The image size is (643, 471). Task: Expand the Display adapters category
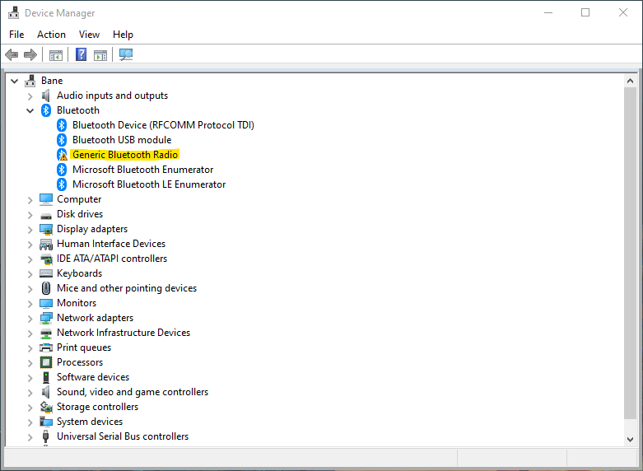point(30,230)
